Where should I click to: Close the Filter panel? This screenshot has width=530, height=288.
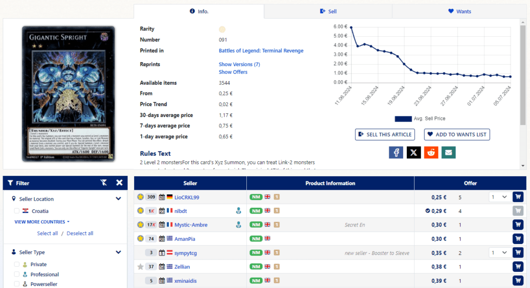click(x=120, y=183)
